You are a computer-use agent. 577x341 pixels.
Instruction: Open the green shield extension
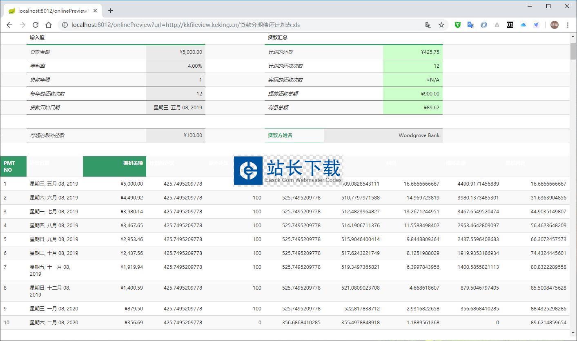(x=458, y=25)
